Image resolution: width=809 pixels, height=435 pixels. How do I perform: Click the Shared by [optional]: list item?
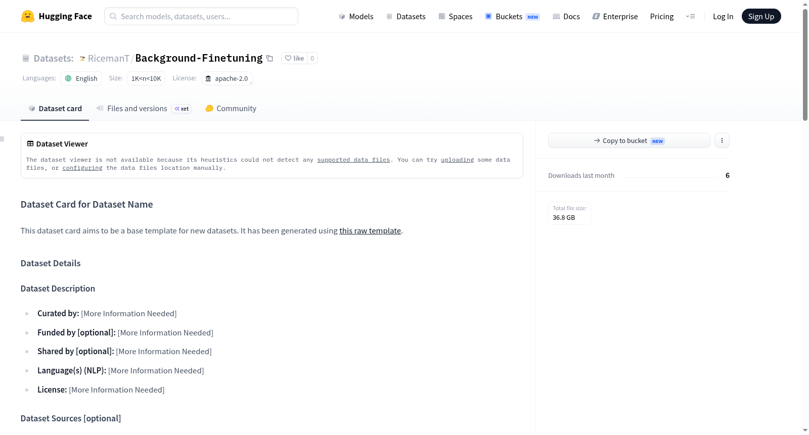coord(124,352)
